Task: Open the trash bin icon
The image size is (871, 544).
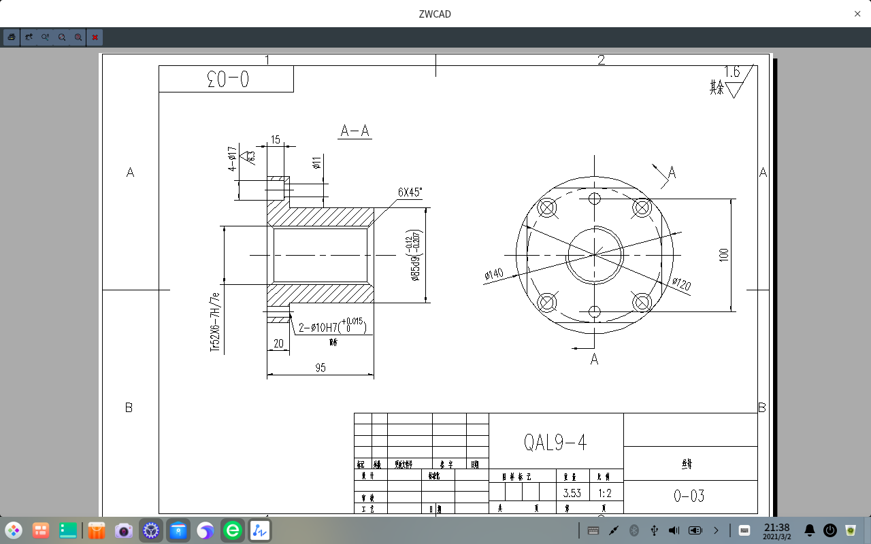Action: point(851,530)
